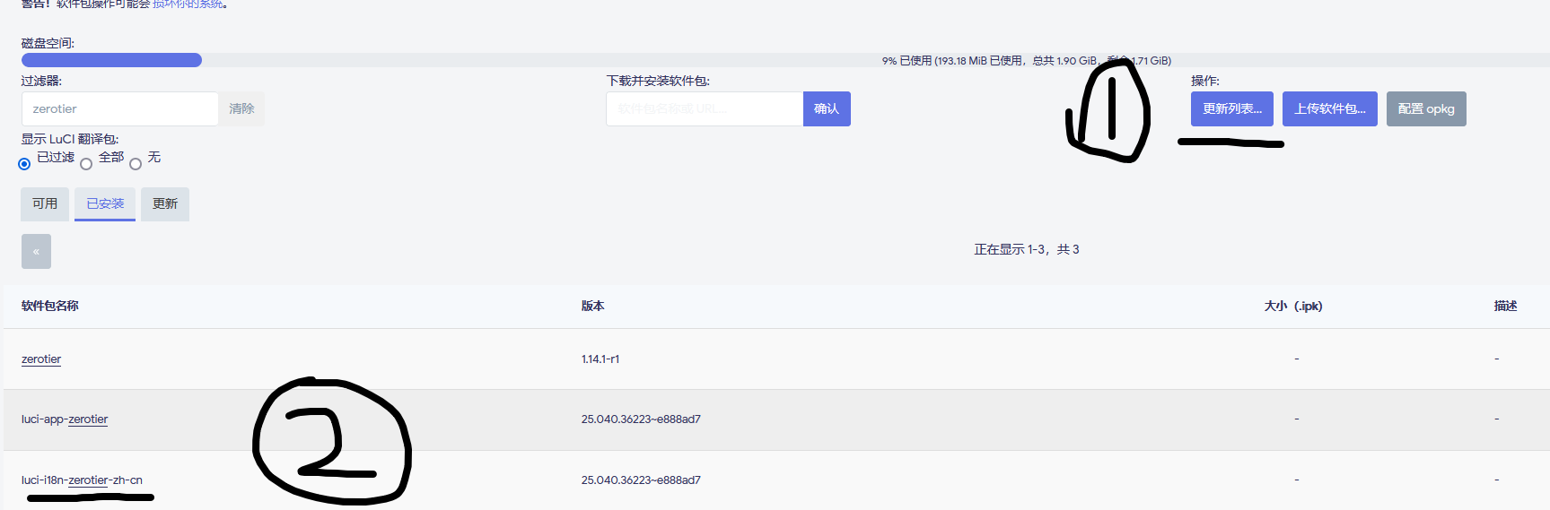This screenshot has width=1550, height=510.
Task: Click the 正在显示 1-3，共 3 pagination text
Action: tap(1027, 249)
